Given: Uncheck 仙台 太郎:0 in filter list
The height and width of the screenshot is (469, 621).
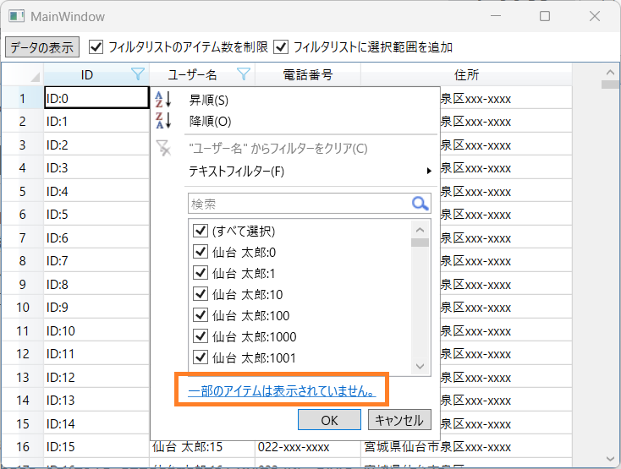Looking at the screenshot, I should pos(200,252).
